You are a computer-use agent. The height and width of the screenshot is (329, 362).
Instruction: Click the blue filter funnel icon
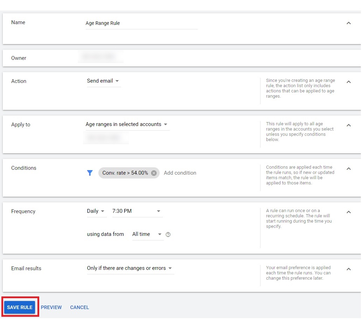point(90,173)
